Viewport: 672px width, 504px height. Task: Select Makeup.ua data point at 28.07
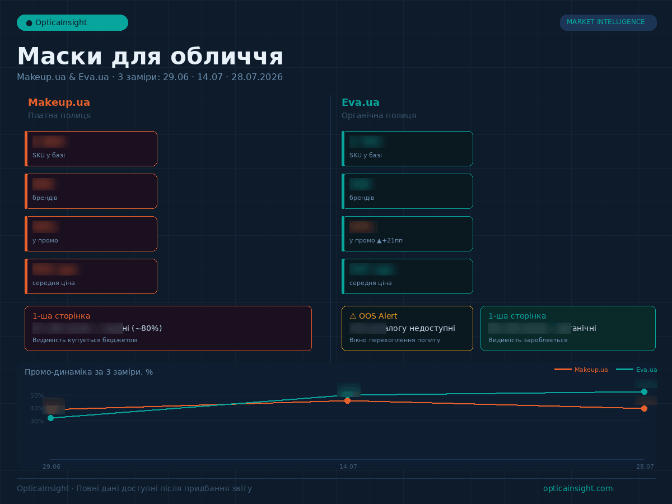(x=644, y=408)
